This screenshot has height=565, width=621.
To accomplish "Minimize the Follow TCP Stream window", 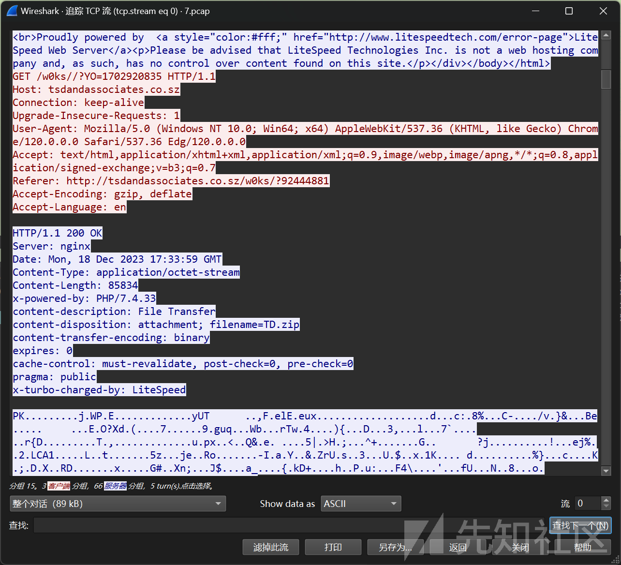I will click(x=535, y=11).
